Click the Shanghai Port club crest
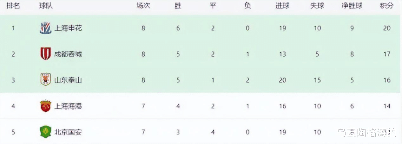 click(45, 106)
